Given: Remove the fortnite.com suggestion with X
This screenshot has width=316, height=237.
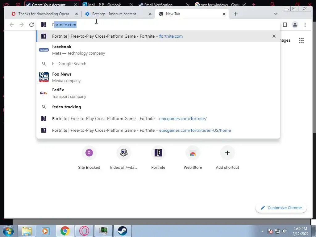Looking at the screenshot, I should 274,36.
